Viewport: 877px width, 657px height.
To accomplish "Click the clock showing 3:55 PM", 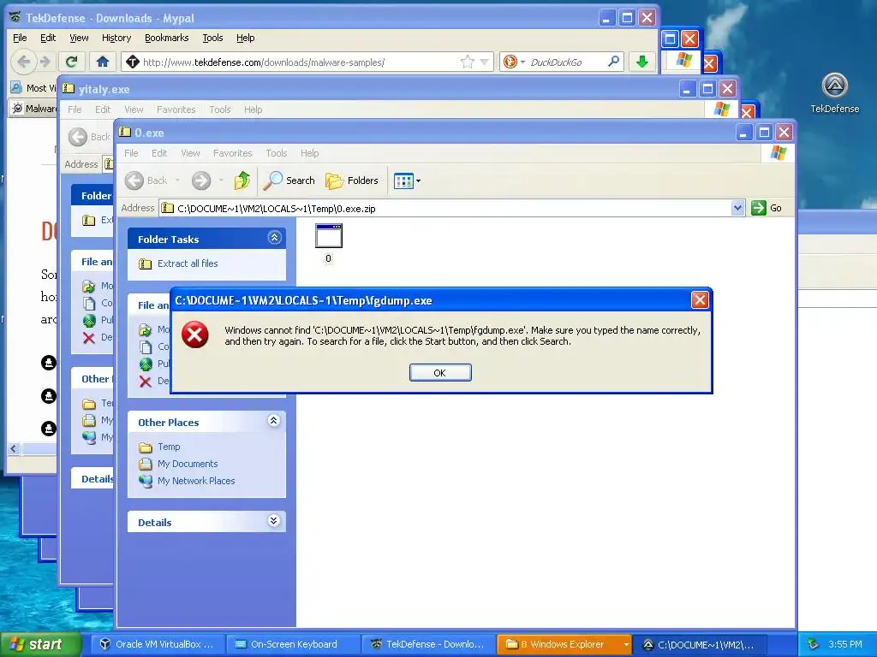I will point(845,644).
